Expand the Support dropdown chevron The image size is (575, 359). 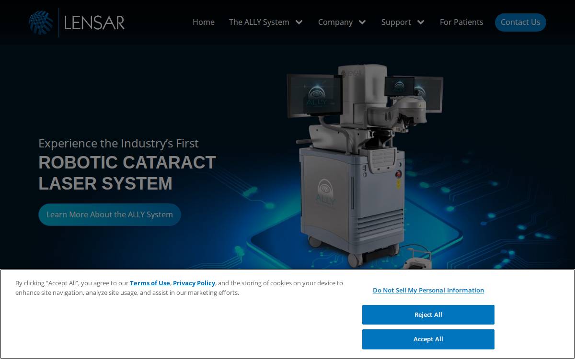pos(421,22)
